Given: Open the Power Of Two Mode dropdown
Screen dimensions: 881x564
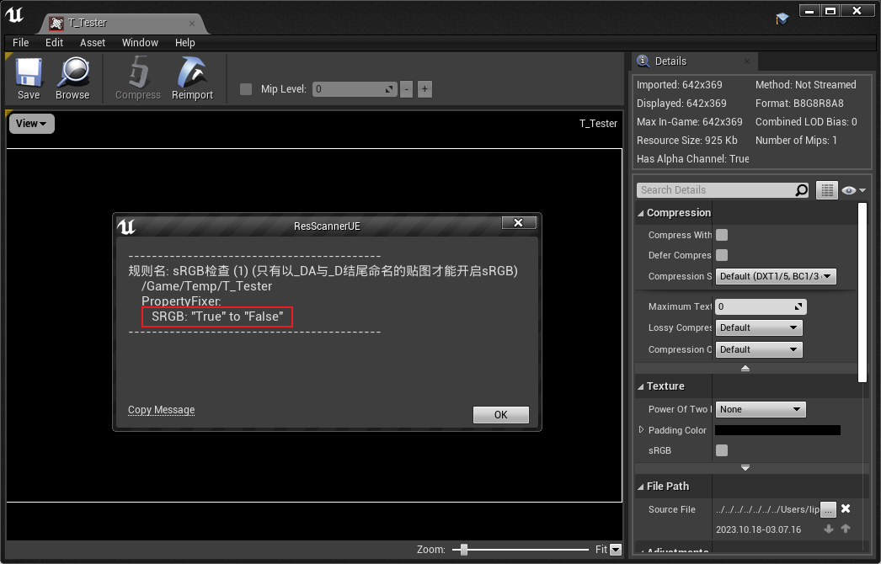Looking at the screenshot, I should 760,409.
